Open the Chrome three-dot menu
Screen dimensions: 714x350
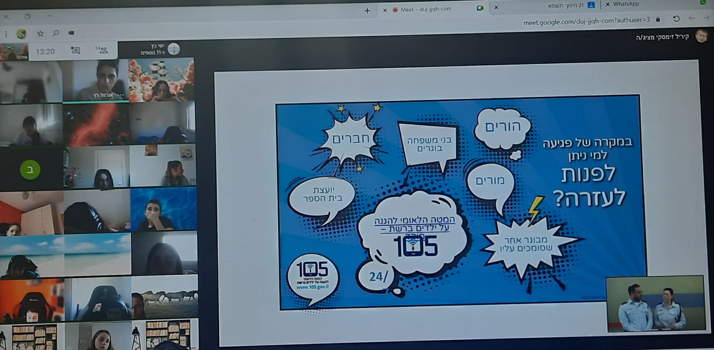click(x=6, y=33)
